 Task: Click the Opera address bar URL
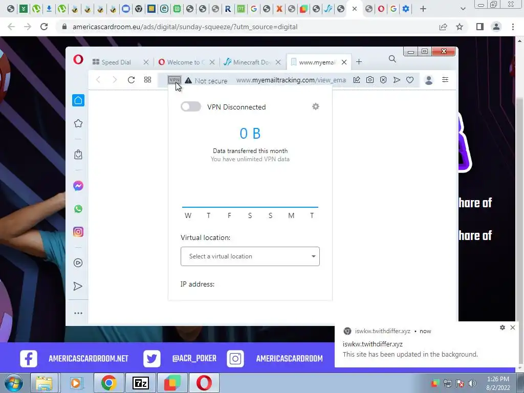[291, 80]
